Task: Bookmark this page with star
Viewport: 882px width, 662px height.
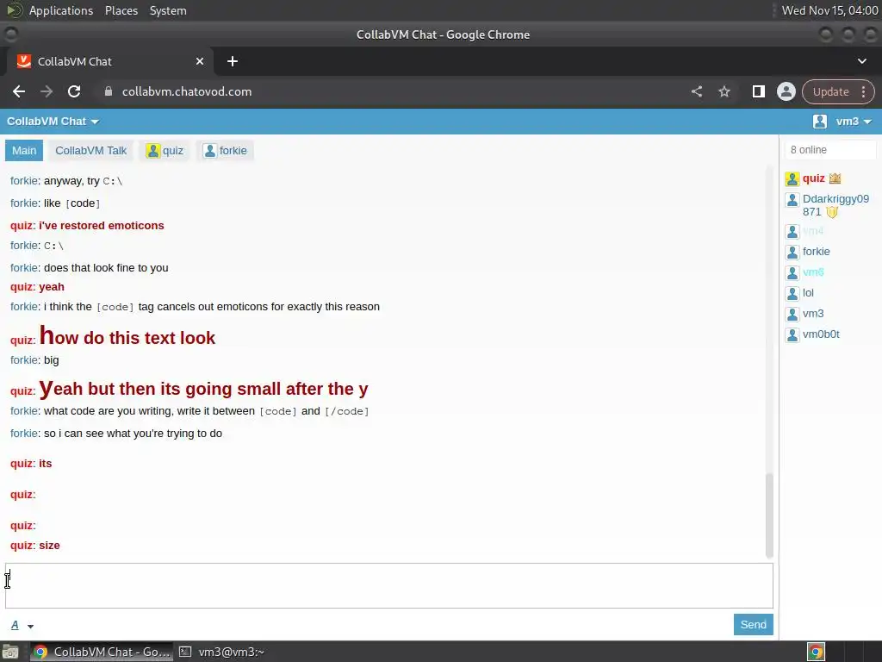Action: (724, 91)
